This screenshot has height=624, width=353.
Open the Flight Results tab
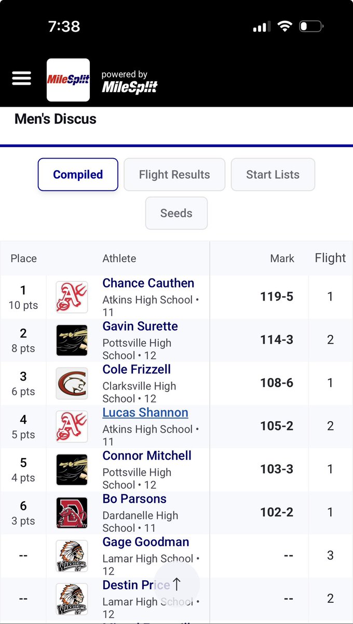point(174,175)
